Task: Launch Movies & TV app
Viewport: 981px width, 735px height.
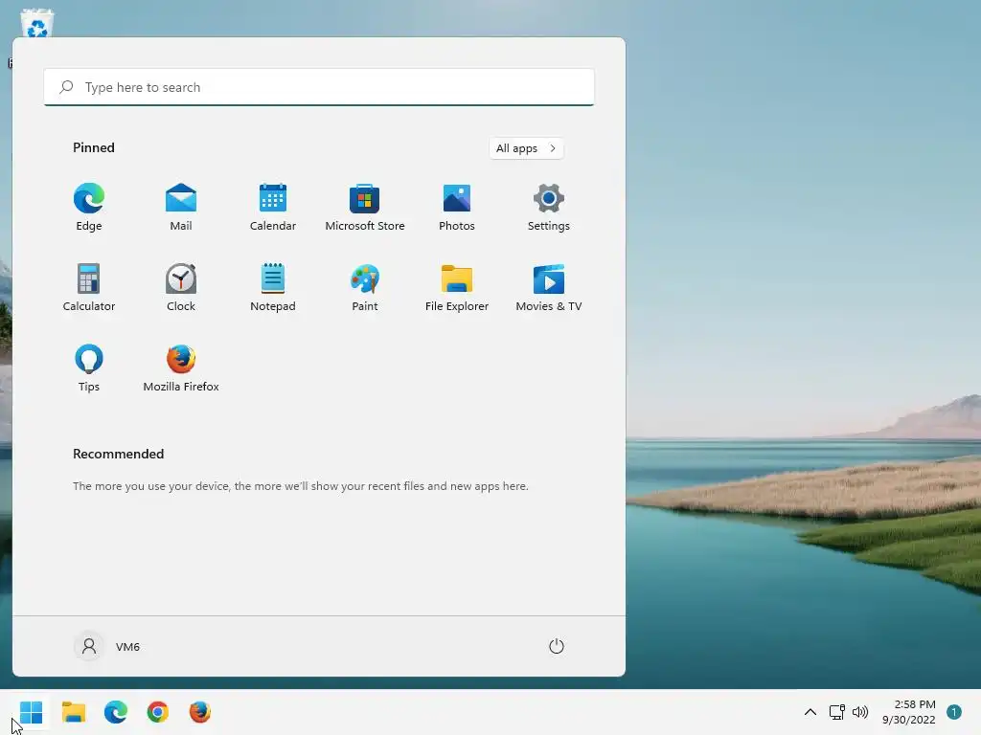Action: tap(549, 287)
